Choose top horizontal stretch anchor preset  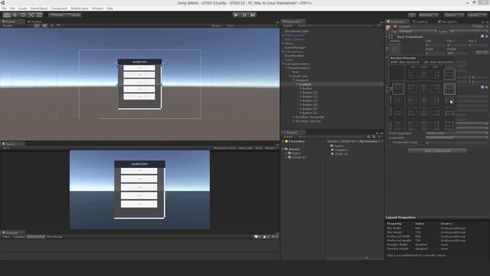click(x=449, y=89)
